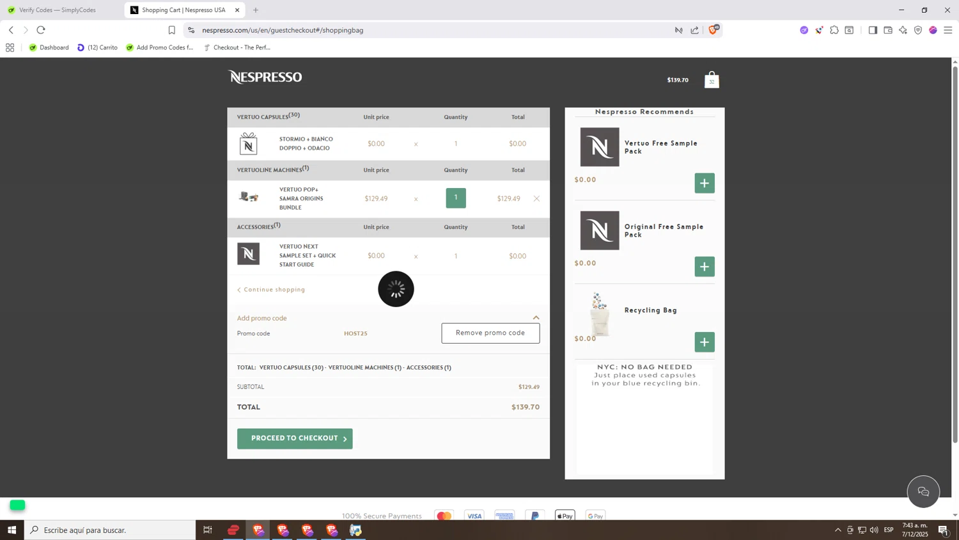Click Proceed to Checkout button
The height and width of the screenshot is (540, 959).
click(295, 438)
